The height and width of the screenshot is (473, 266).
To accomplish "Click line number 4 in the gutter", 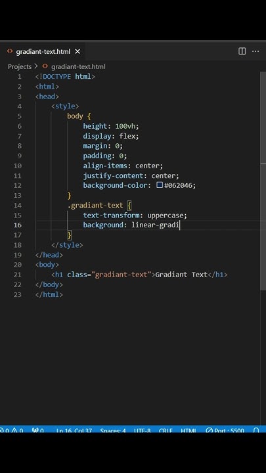I will tap(20, 106).
